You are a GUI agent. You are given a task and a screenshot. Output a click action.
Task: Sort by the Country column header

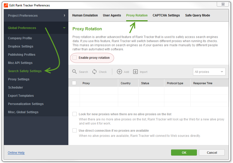(128, 83)
